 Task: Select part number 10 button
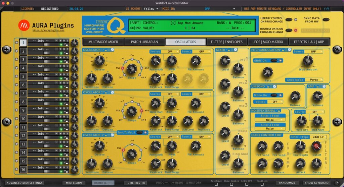(23, 119)
